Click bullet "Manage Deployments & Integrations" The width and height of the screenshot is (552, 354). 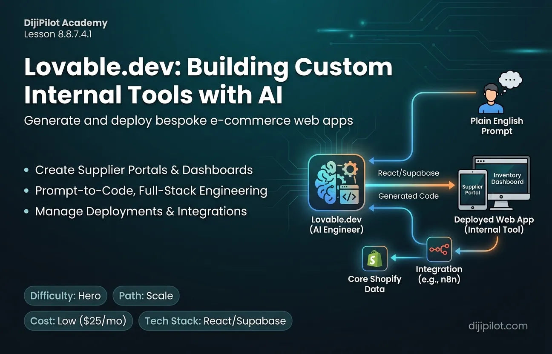[x=141, y=211]
